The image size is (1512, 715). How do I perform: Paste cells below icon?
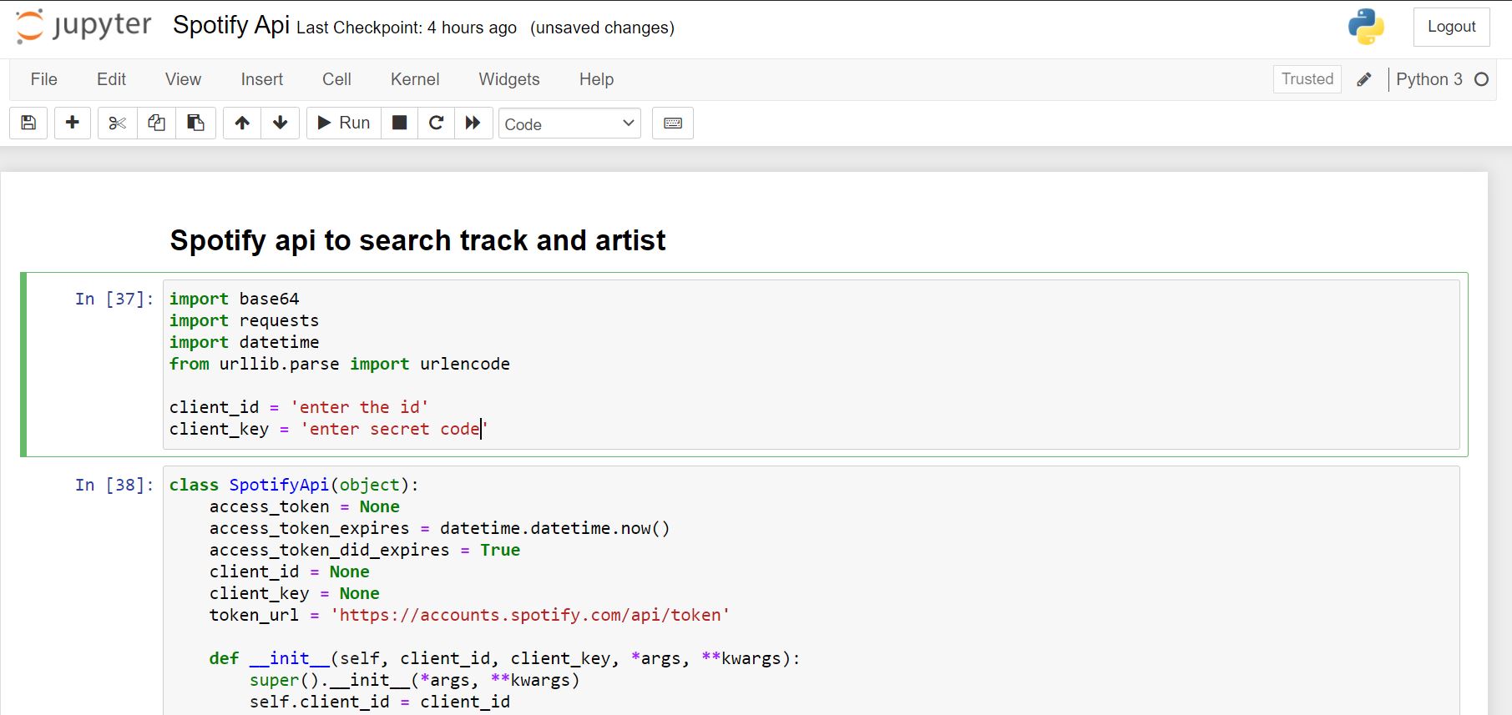[195, 123]
